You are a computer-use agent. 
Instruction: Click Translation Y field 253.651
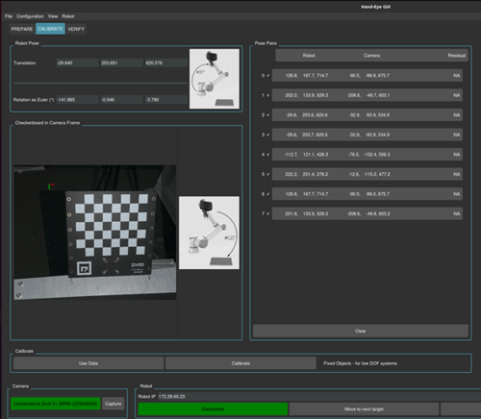121,62
